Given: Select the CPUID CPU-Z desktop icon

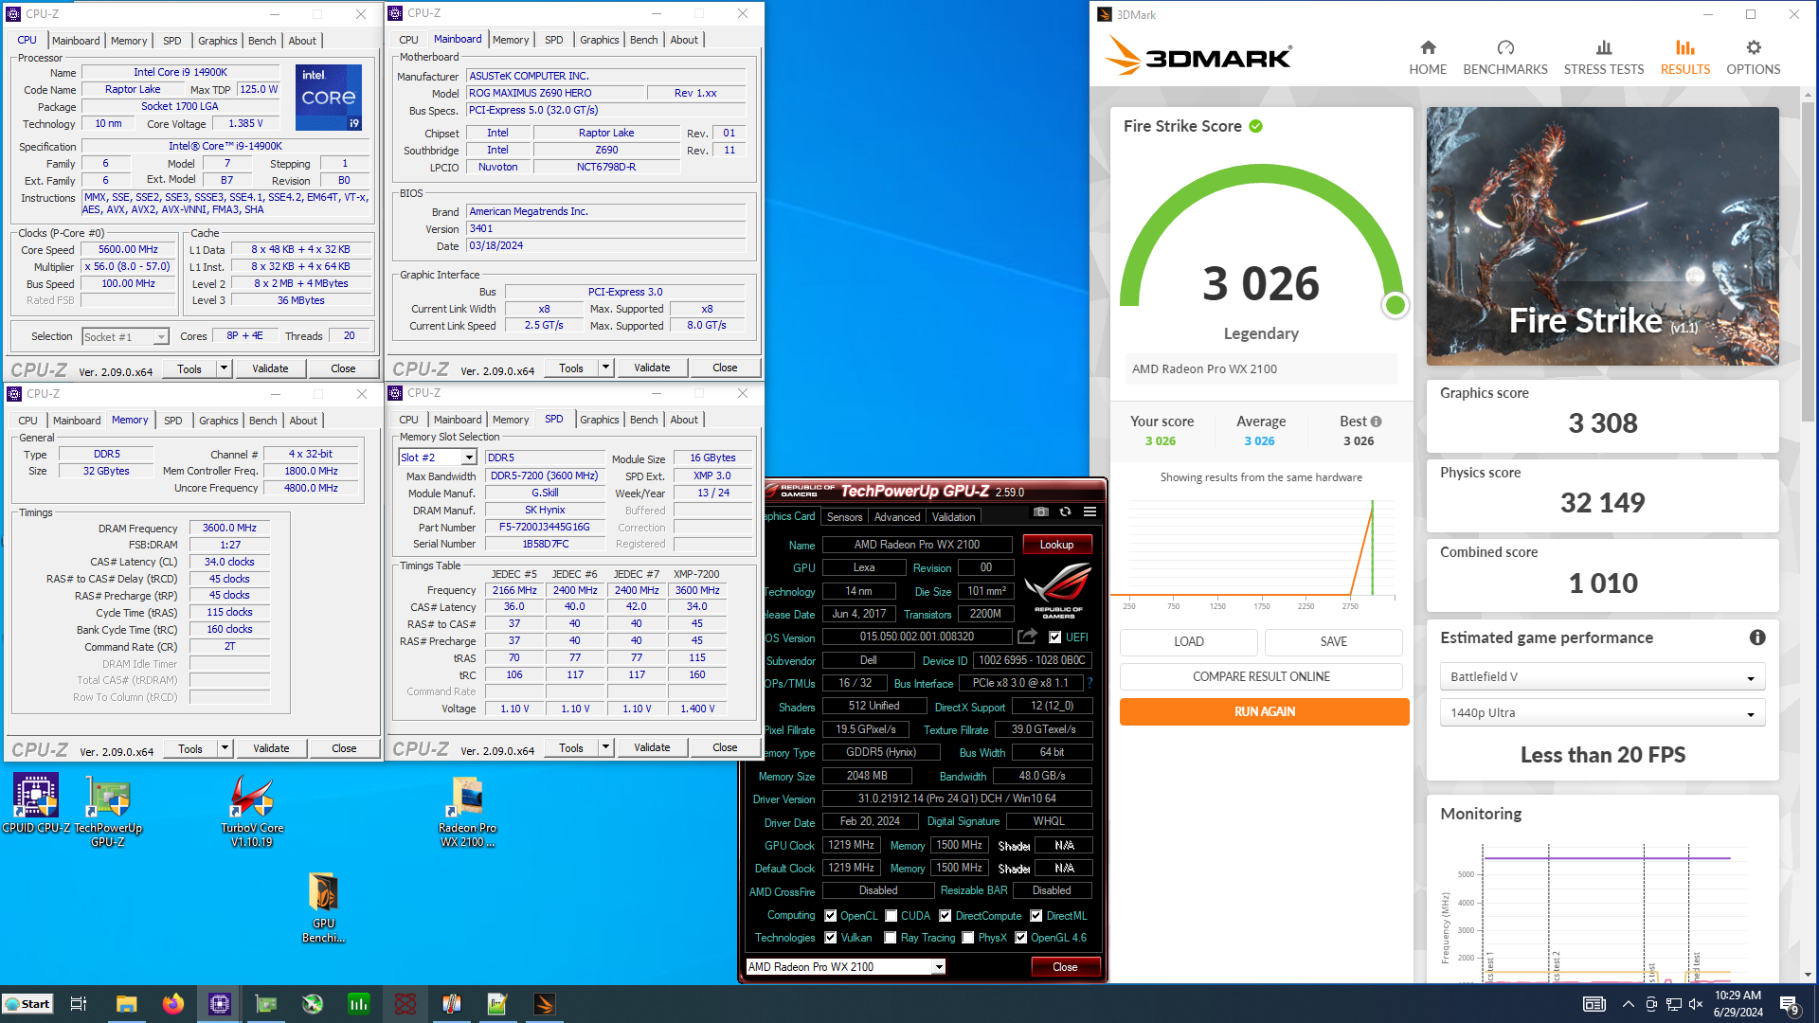Looking at the screenshot, I should [36, 803].
